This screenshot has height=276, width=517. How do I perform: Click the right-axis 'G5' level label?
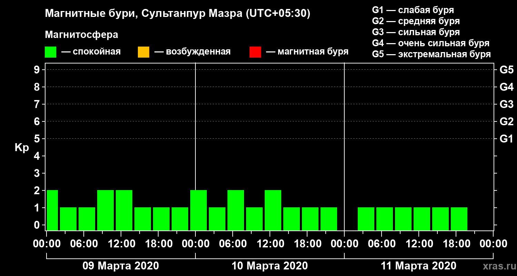[506, 70]
